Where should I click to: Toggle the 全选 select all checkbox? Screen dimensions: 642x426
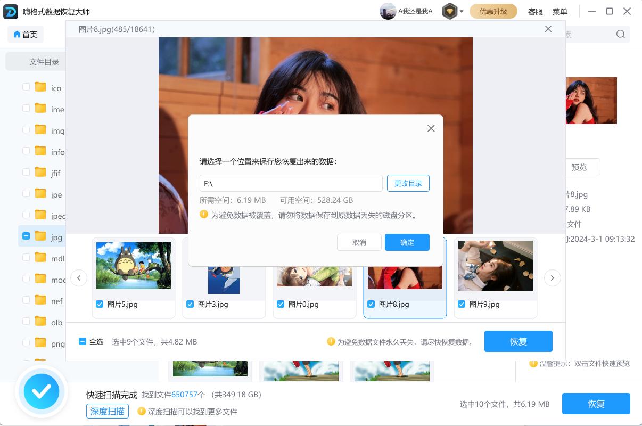[83, 341]
